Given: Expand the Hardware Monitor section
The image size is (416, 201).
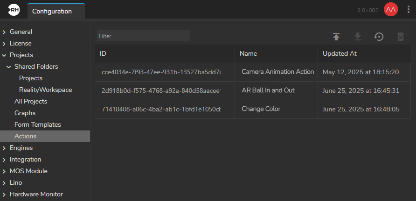Looking at the screenshot, I should tap(4, 195).
